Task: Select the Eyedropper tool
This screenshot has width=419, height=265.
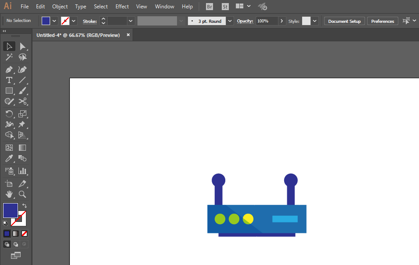Action: pos(9,159)
